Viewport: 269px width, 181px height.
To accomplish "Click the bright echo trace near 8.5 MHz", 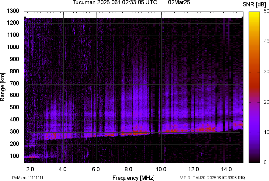I will [137, 132].
